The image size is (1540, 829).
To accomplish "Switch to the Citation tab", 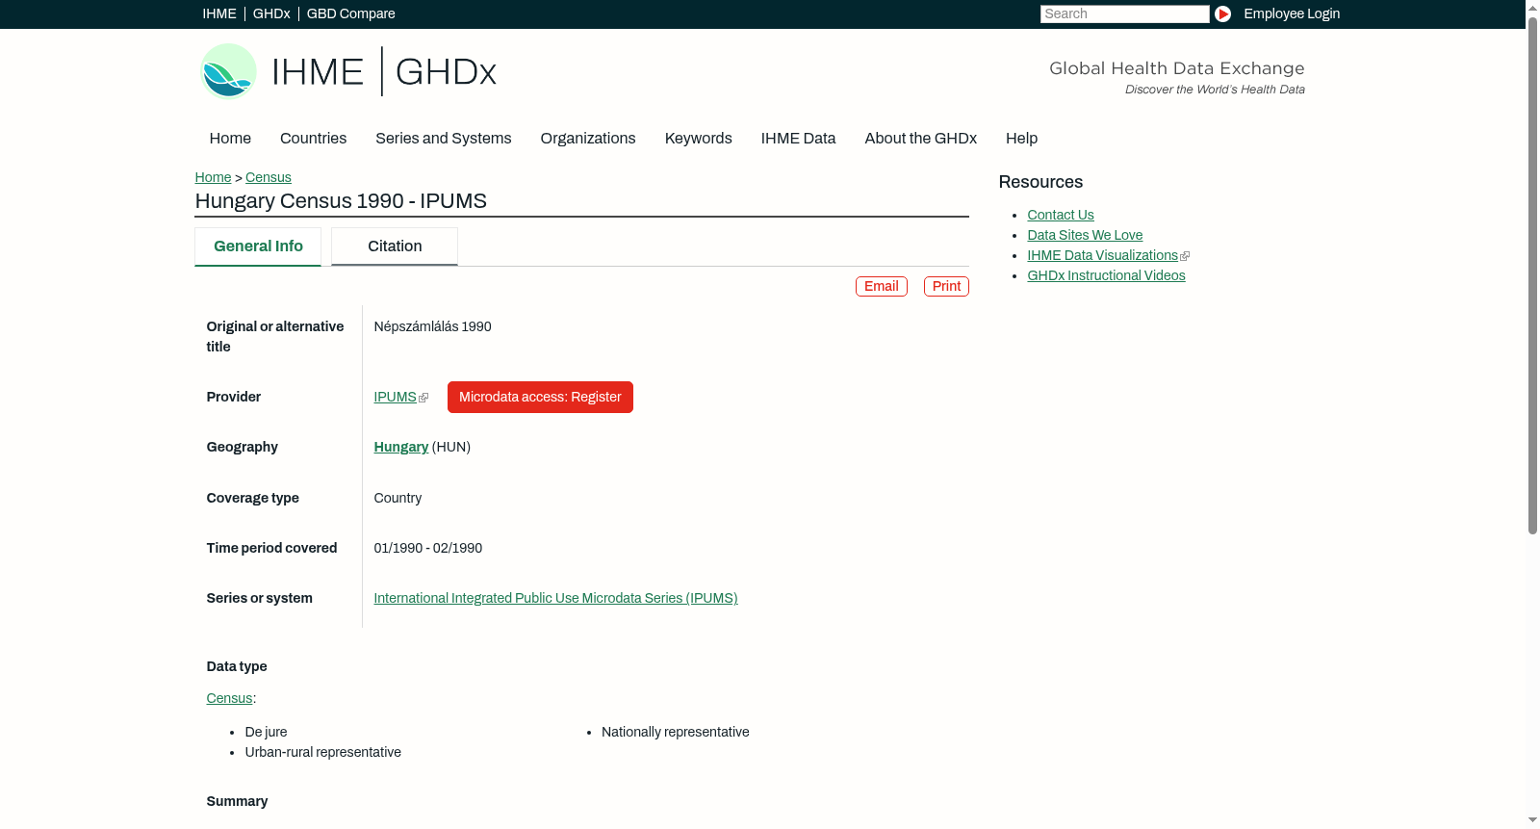I will [x=395, y=246].
